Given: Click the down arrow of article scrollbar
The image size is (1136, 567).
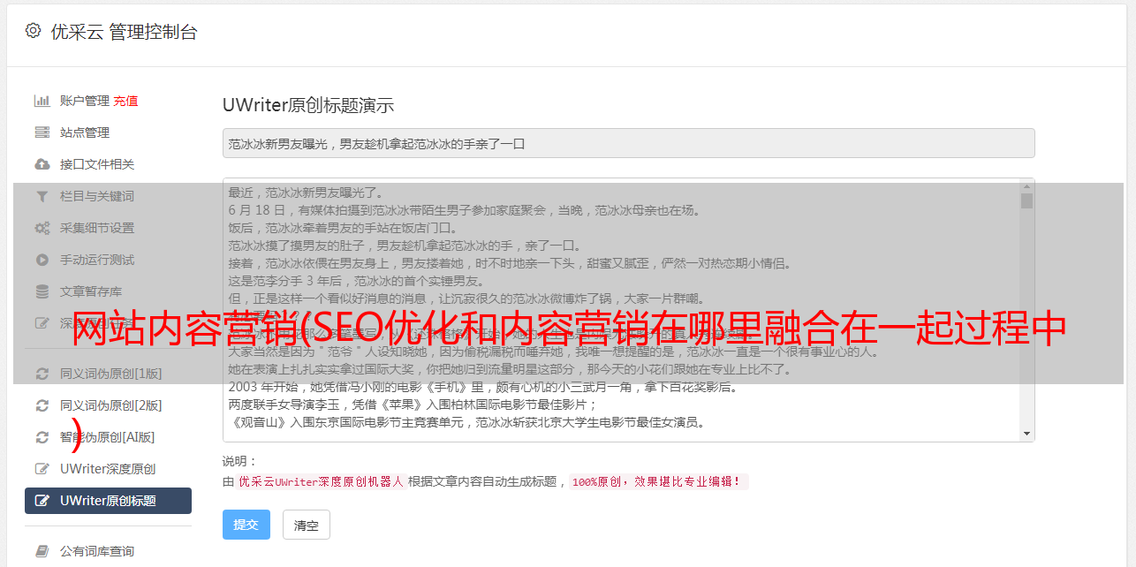Looking at the screenshot, I should 1026,434.
